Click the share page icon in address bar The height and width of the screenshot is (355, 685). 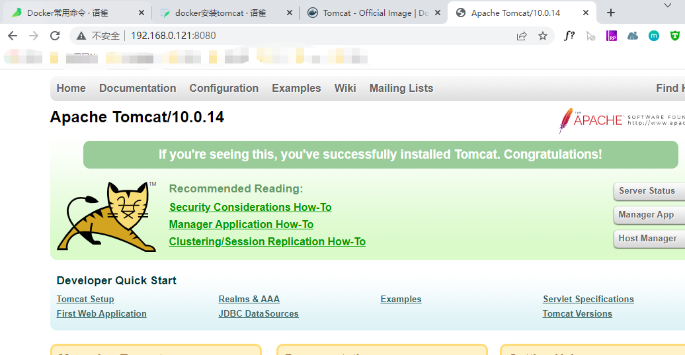[522, 36]
